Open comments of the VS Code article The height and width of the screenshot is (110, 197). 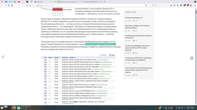[x=135, y=63]
